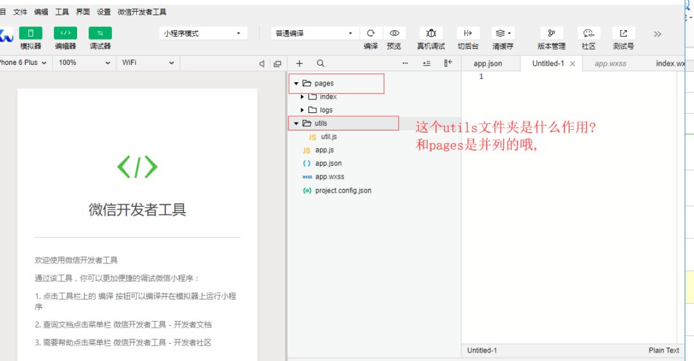Viewport: 694px width, 361px height.
Task: Click the Untitled-1 status bar label
Action: (482, 350)
